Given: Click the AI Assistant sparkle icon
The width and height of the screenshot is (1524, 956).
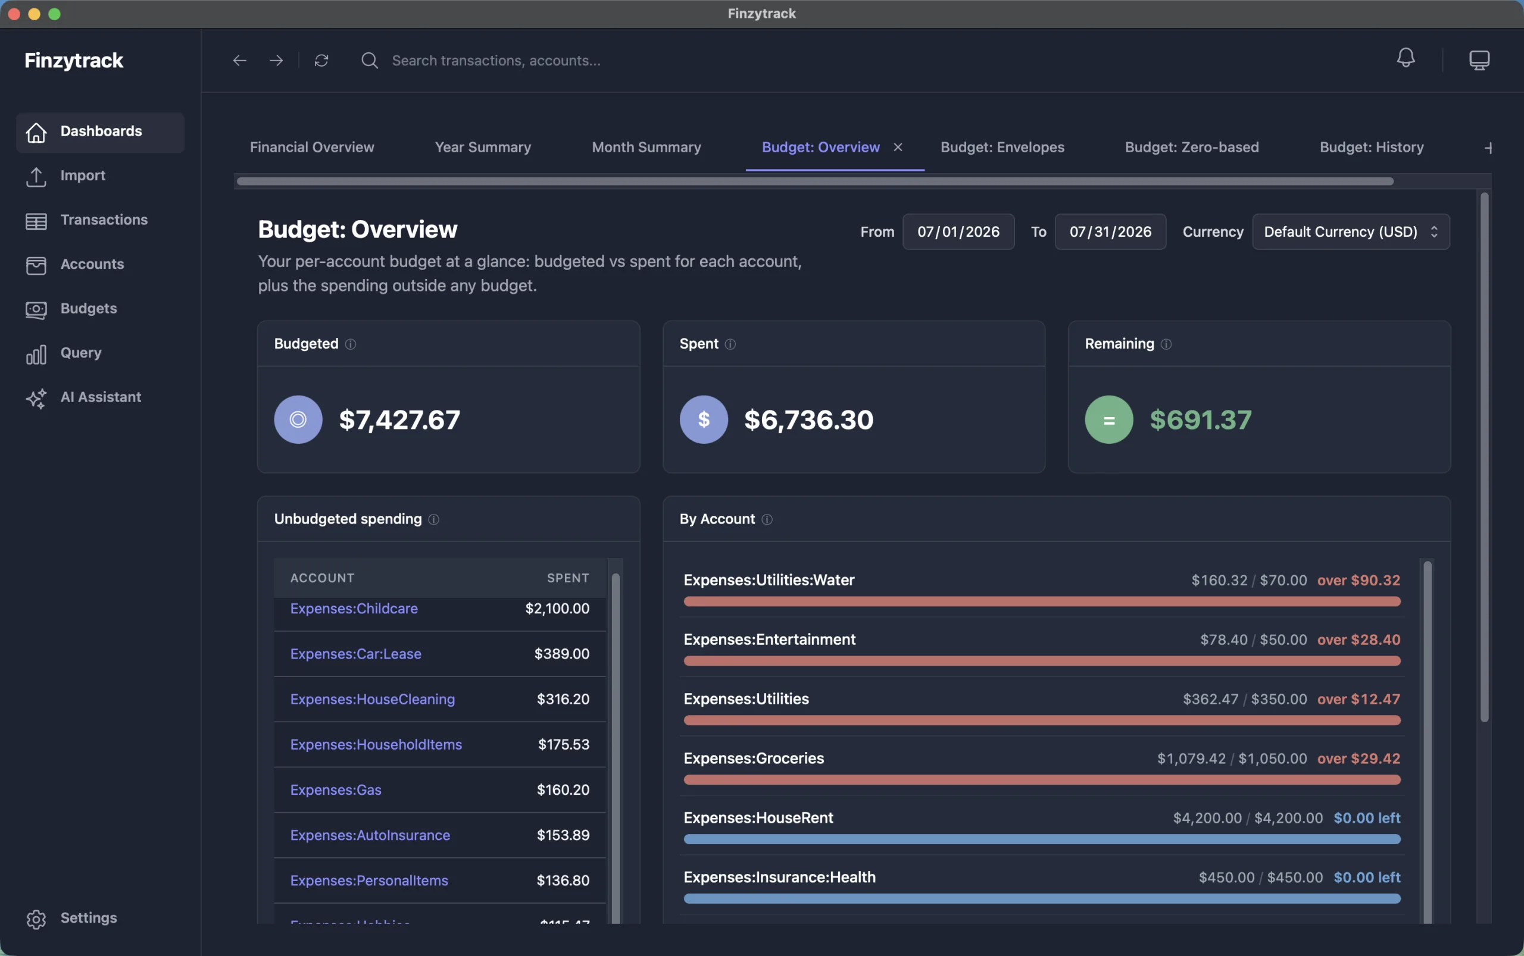Looking at the screenshot, I should 36,398.
